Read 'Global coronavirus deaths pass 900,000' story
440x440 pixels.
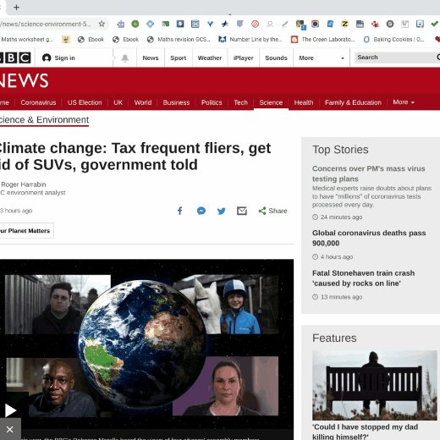[x=369, y=238]
